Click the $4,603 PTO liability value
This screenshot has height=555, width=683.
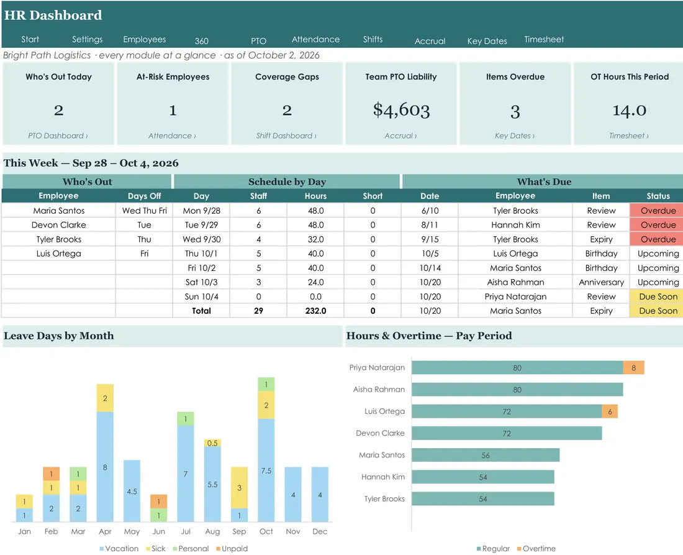400,110
